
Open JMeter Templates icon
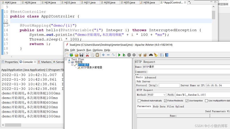[x=71, y=55]
